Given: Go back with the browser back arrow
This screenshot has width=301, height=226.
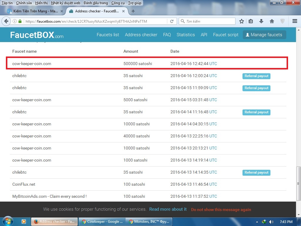Looking at the screenshot, I should click(6, 21).
